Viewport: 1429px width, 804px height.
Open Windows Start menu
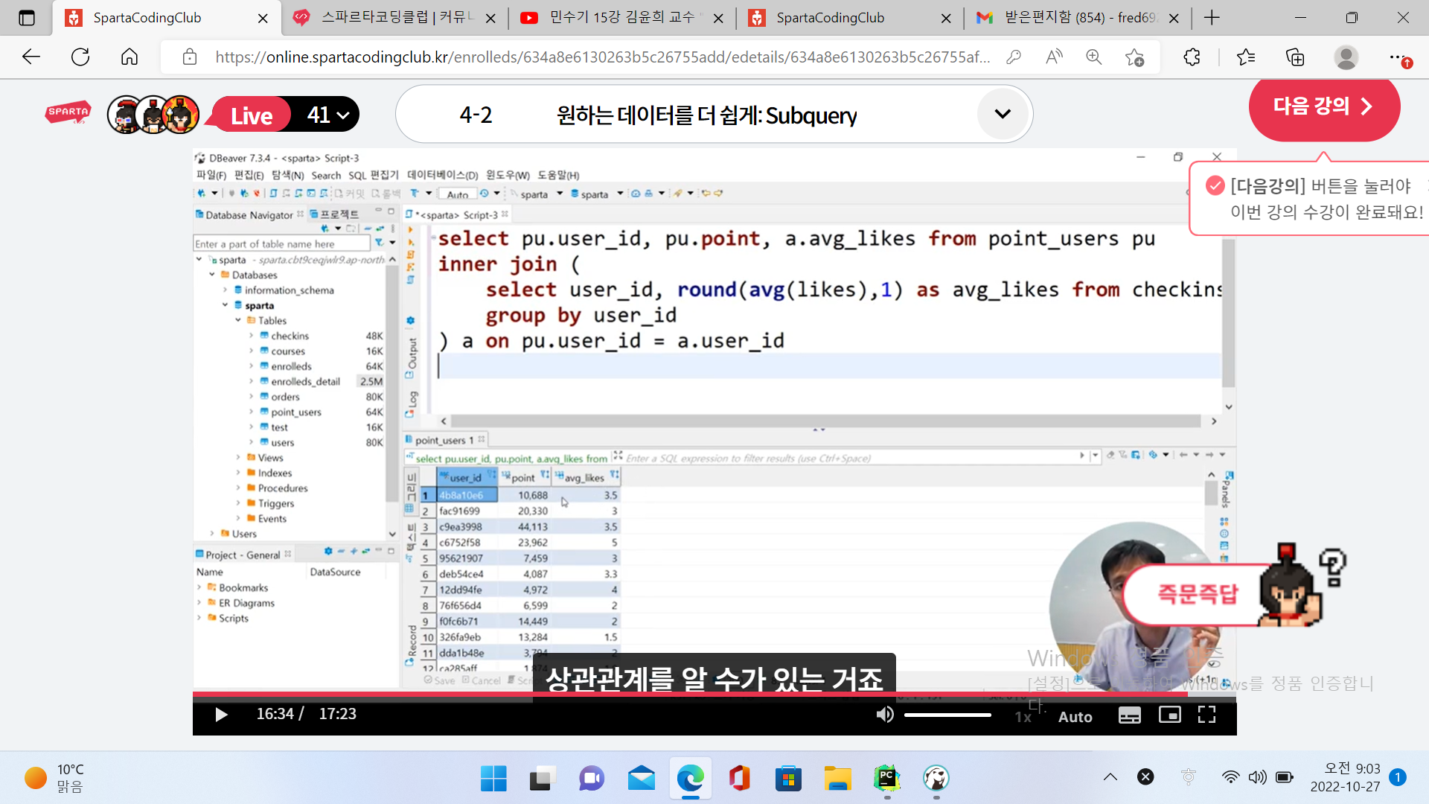pos(493,779)
